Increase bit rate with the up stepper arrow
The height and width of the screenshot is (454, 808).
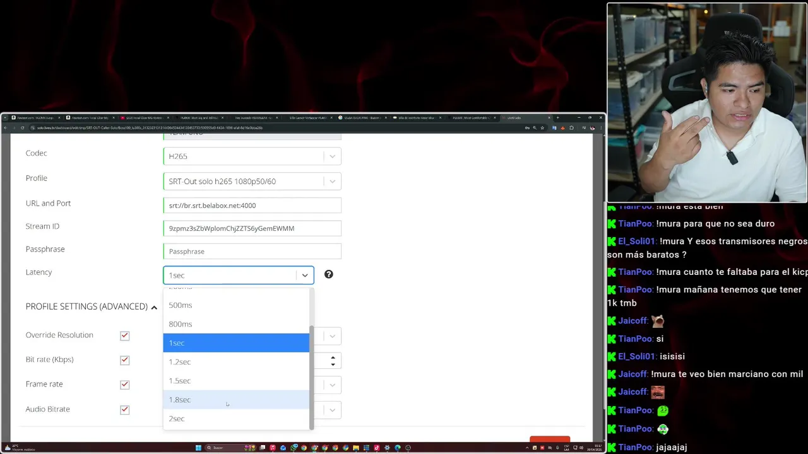[333, 358]
